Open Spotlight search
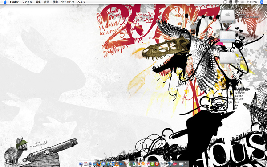 click(x=262, y=2)
